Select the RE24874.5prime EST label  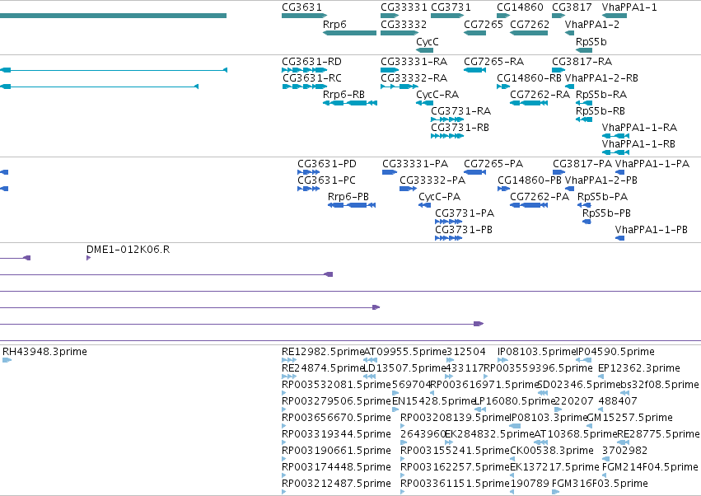323,368
